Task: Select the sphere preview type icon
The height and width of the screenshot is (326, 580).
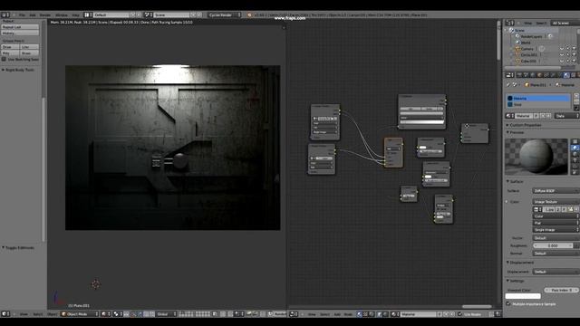Action: click(x=575, y=148)
